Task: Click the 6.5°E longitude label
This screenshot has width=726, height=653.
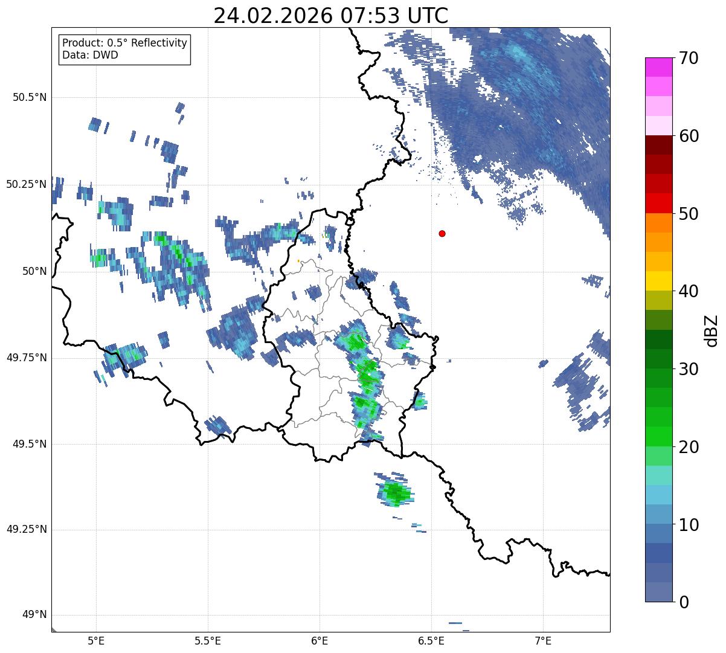Action: [431, 640]
